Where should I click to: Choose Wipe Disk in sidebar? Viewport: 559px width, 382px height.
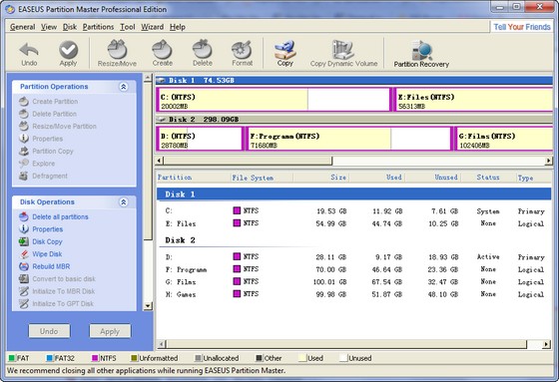tap(41, 254)
